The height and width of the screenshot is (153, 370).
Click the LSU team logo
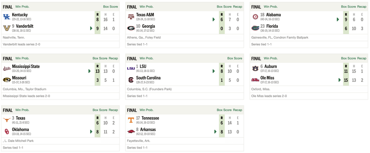pyautogui.click(x=131, y=68)
